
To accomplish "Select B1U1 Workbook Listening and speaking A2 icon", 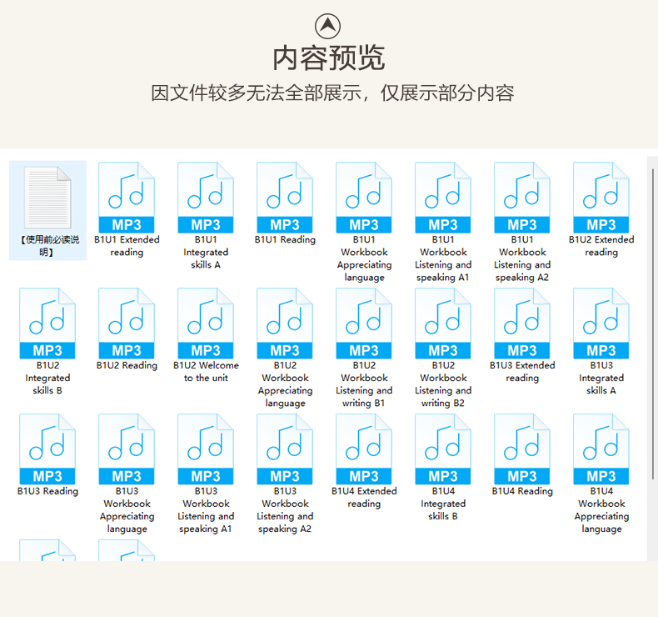I will [522, 198].
